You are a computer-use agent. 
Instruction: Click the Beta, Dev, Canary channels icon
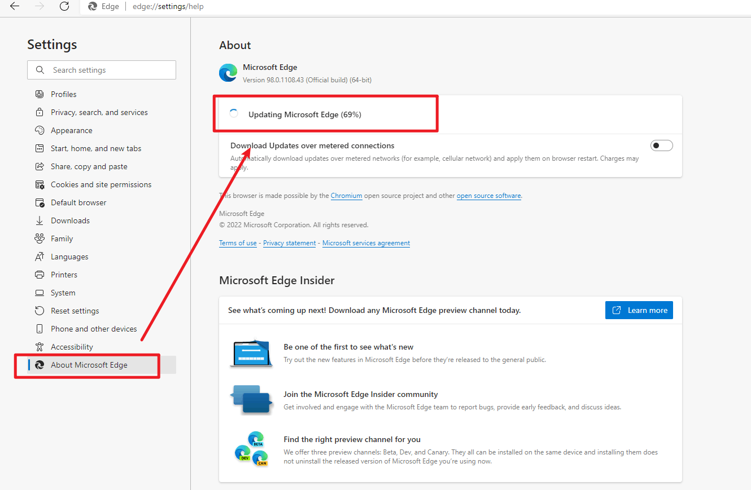[251, 449]
